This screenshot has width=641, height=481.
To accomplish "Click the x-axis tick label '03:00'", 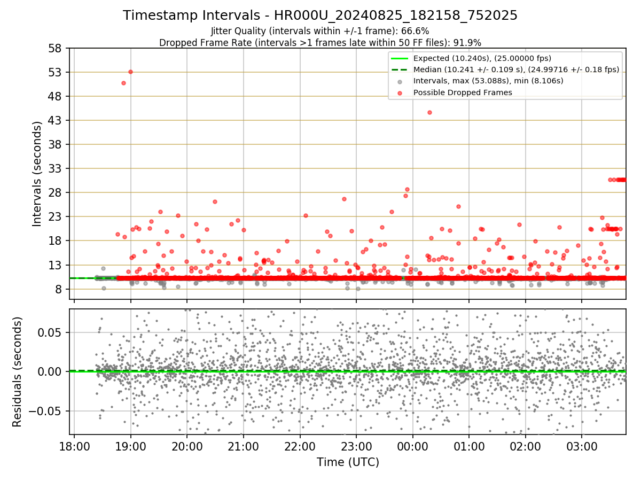I will (x=582, y=446).
